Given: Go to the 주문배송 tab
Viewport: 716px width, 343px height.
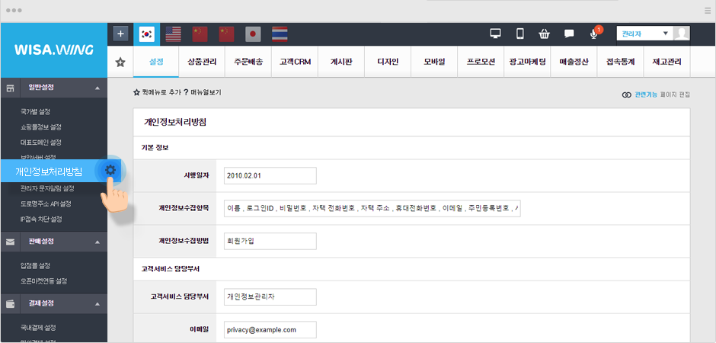Looking at the screenshot, I should tap(248, 62).
